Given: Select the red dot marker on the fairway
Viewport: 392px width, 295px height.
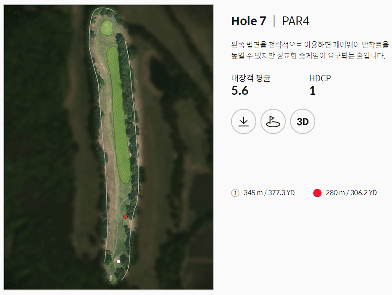Looking at the screenshot, I should tap(125, 216).
